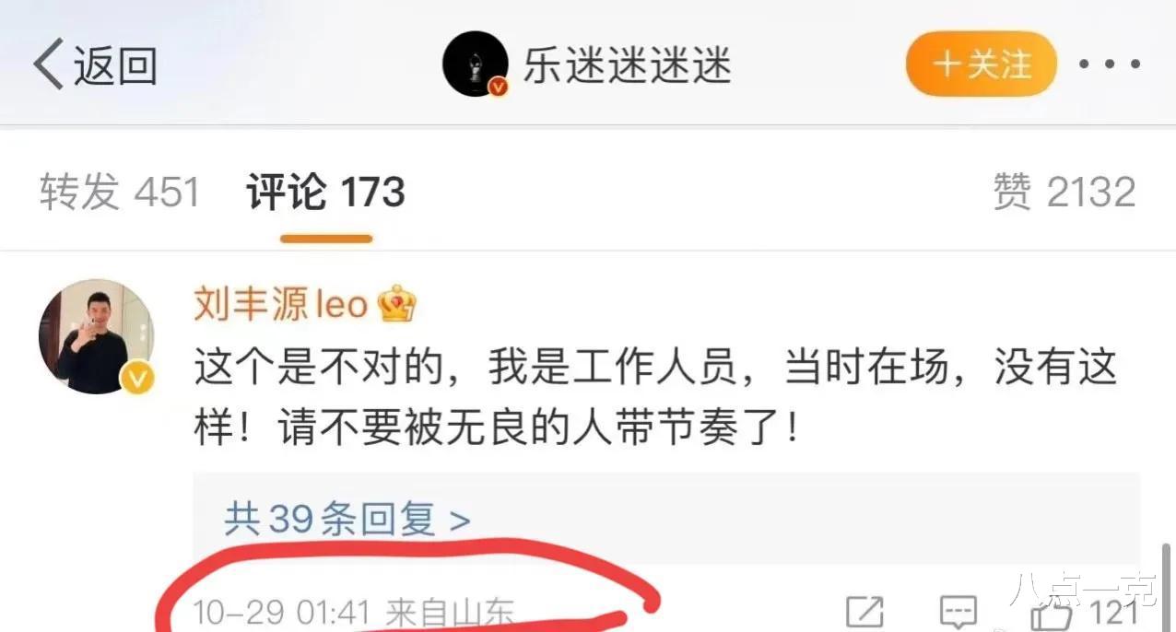Like the comment with thumbs-up icon

1051,614
